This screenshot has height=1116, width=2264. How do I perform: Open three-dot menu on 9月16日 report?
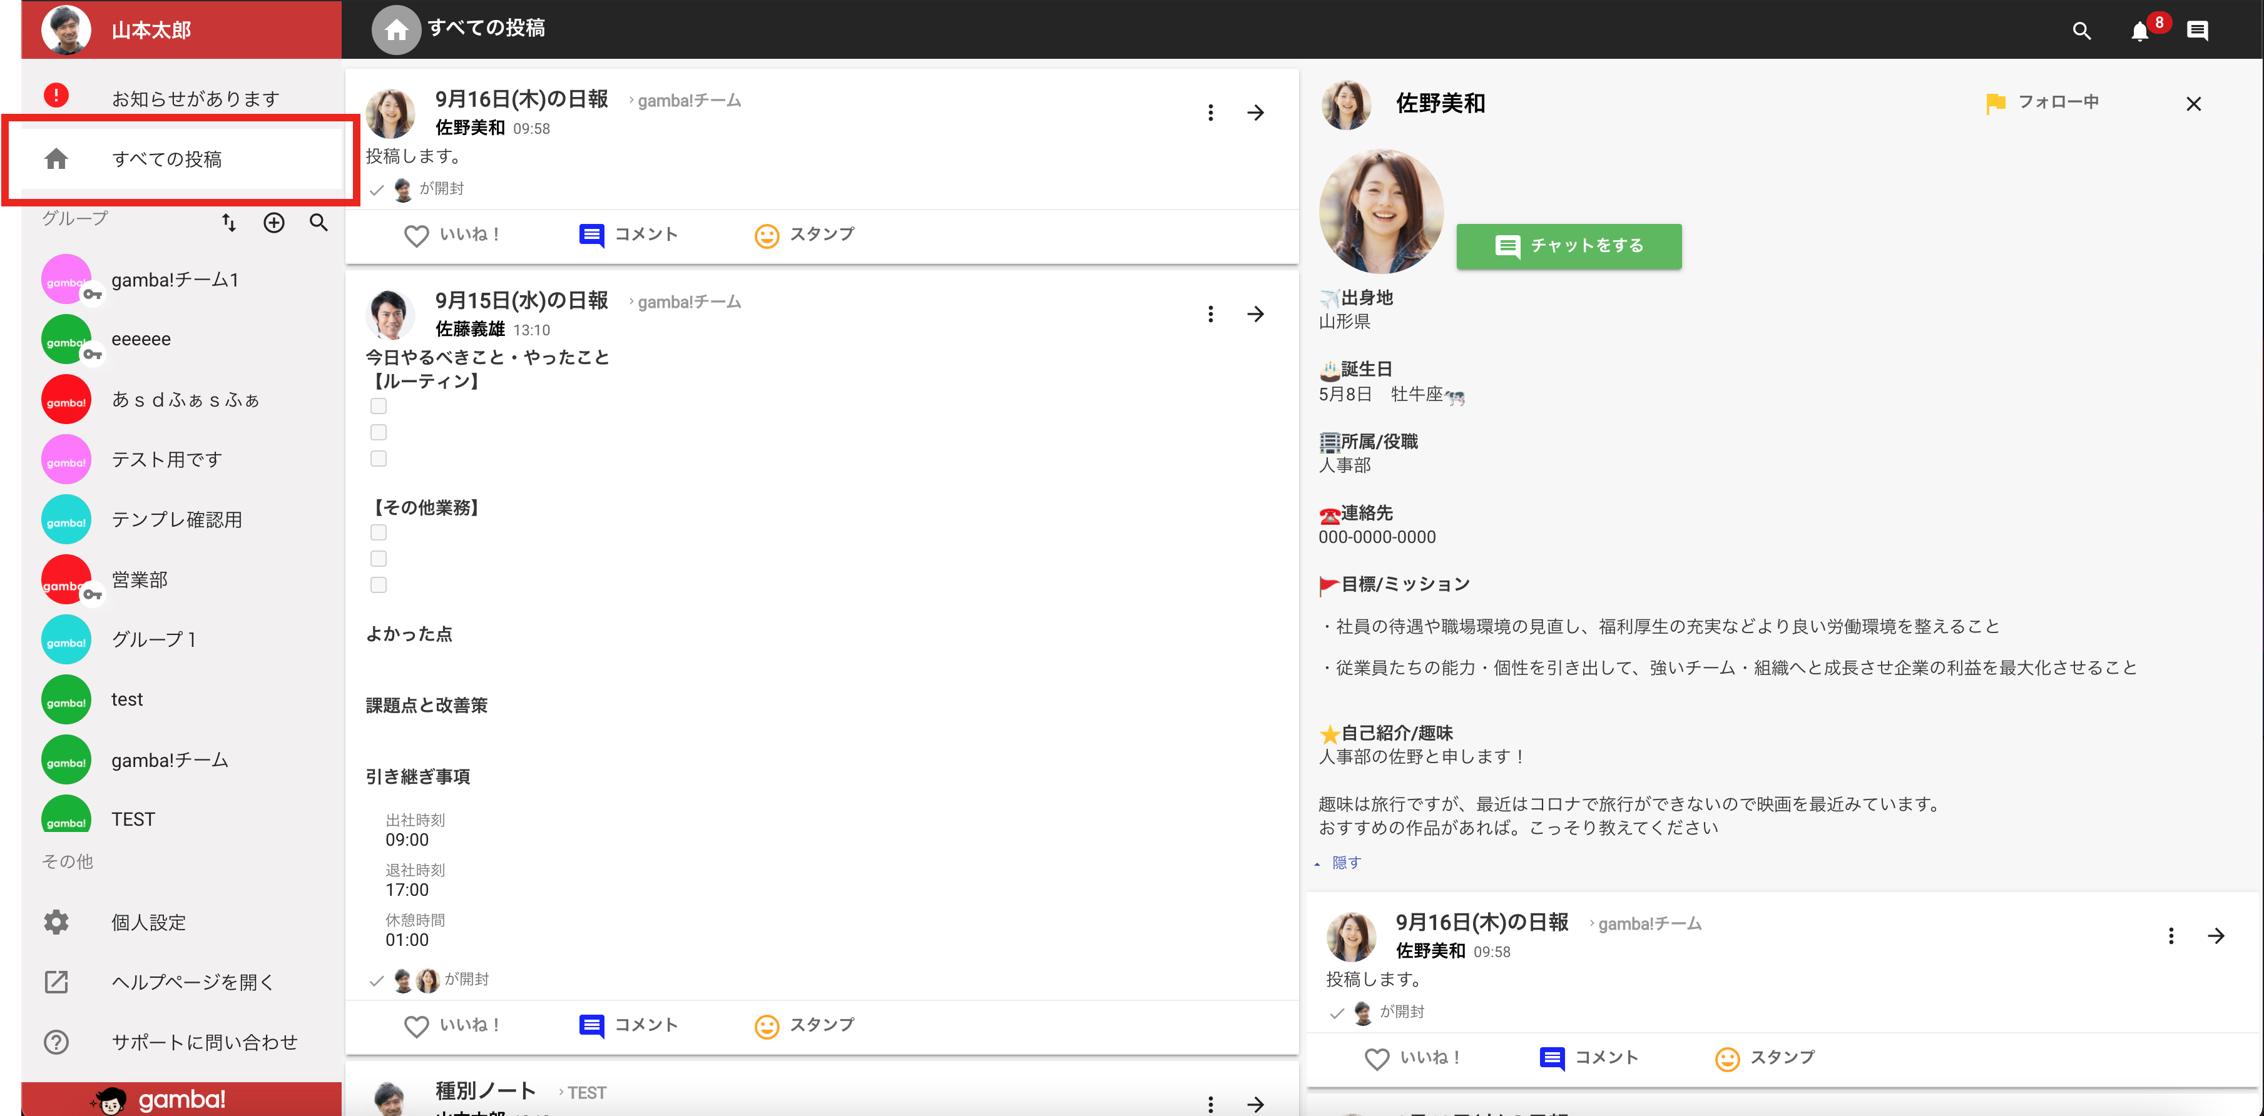[1210, 113]
